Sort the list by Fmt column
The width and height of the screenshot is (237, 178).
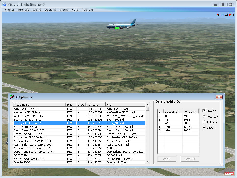[x=71, y=104]
